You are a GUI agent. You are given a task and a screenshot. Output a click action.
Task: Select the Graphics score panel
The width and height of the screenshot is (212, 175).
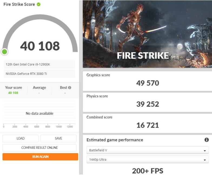[x=147, y=81]
